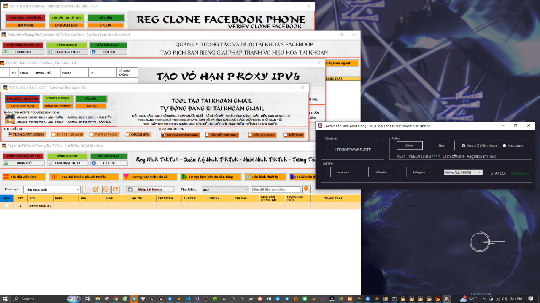The width and height of the screenshot is (540, 303).
Task: Expand the Thư mục mới folder dropdown
Action: (x=78, y=190)
